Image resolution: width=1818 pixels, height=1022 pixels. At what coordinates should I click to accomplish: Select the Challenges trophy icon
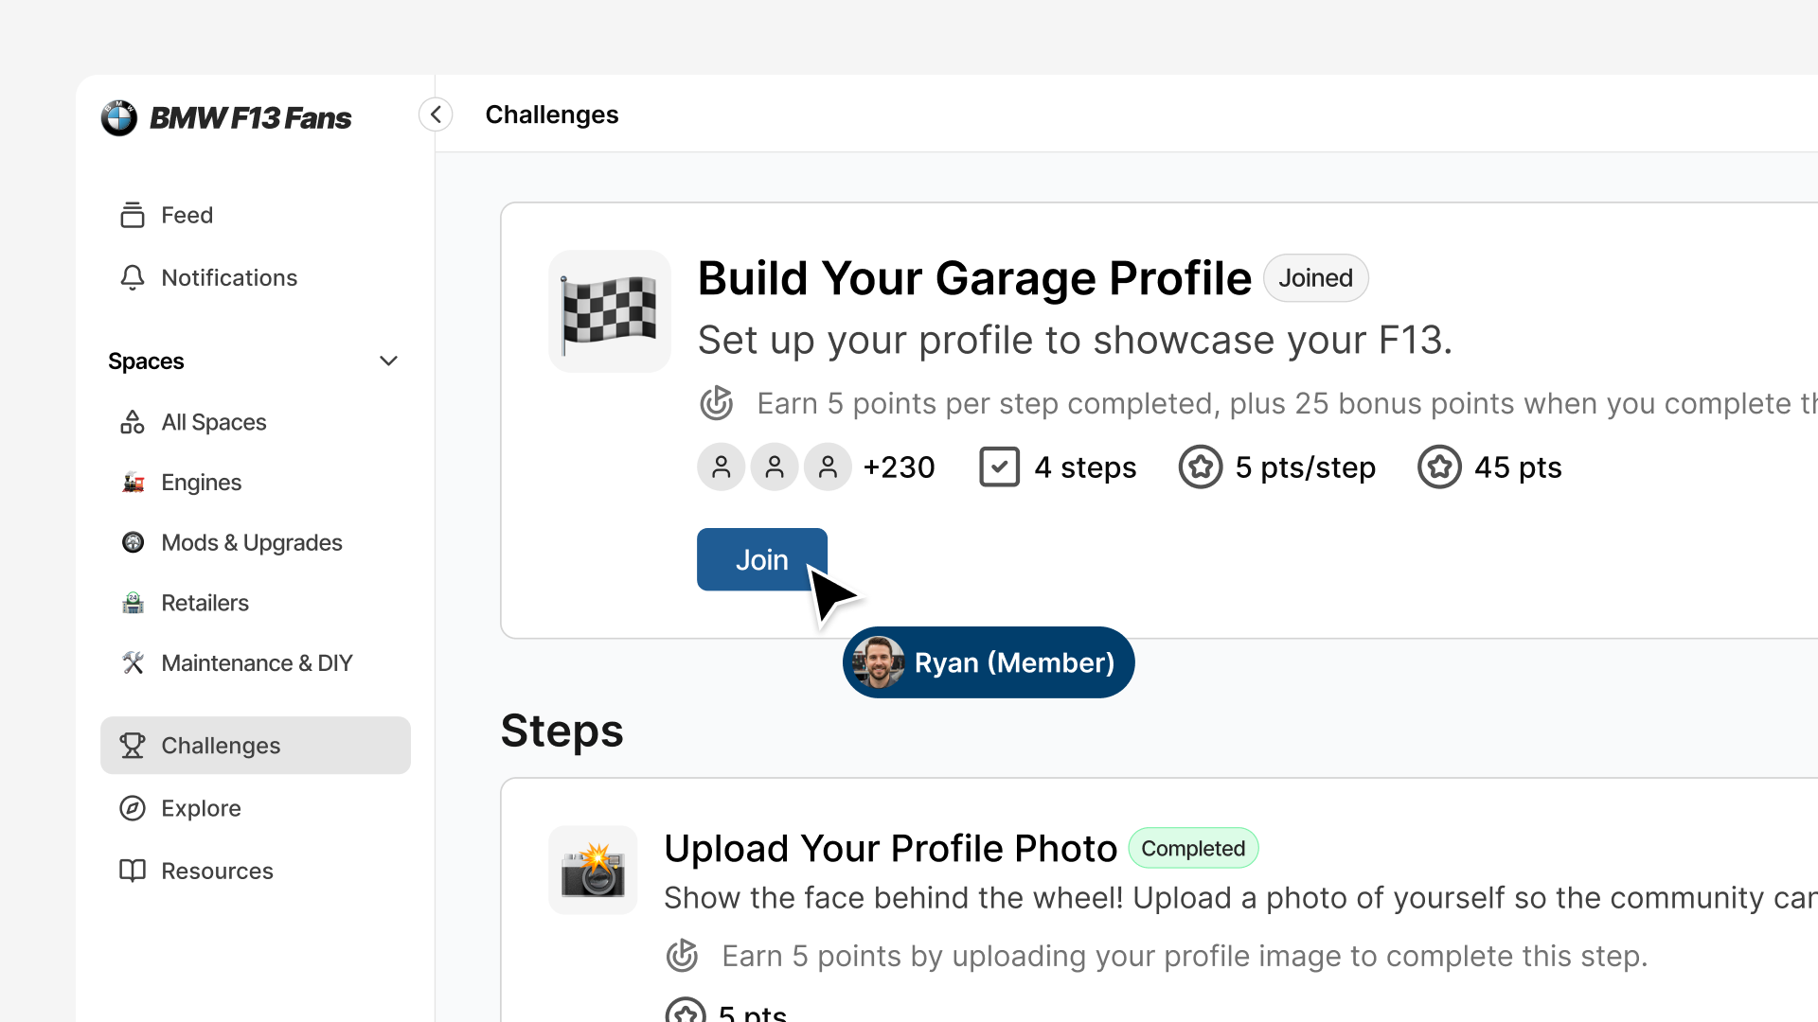coord(133,746)
